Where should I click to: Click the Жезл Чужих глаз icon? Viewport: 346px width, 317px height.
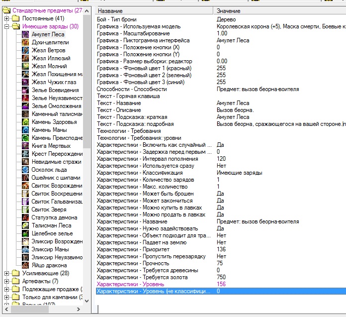tap(25, 82)
